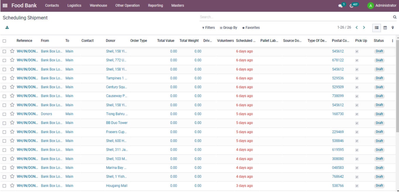Sort by the Donor column header
This screenshot has height=192, width=399.
tap(111, 41)
